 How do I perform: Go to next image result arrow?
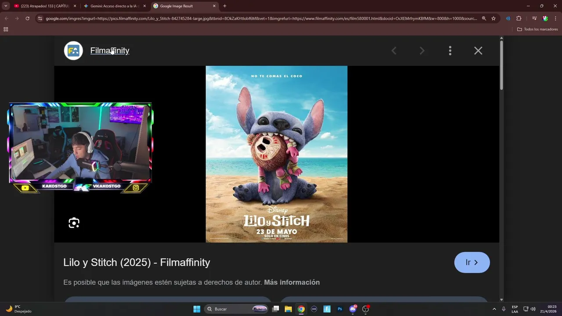[422, 51]
